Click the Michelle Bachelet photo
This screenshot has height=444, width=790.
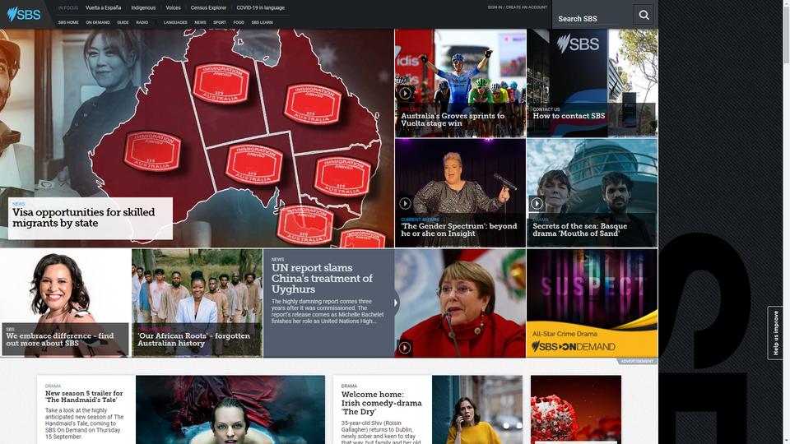tap(460, 303)
